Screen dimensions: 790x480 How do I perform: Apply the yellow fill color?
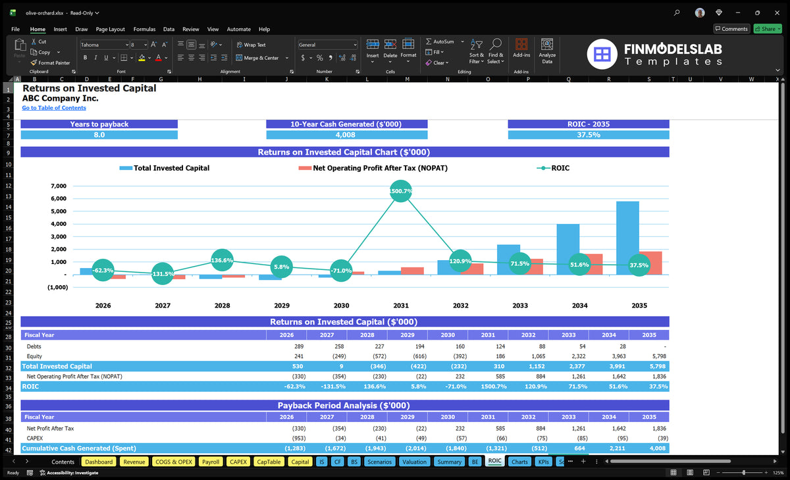pos(142,58)
